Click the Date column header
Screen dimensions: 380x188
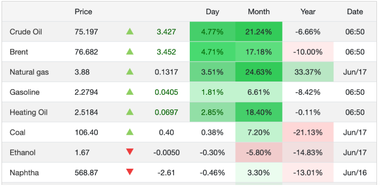click(x=355, y=12)
